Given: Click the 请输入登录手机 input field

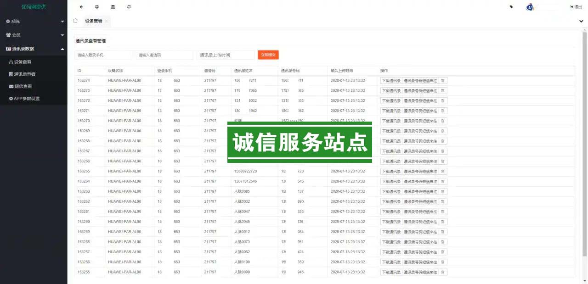Looking at the screenshot, I should click(x=103, y=55).
